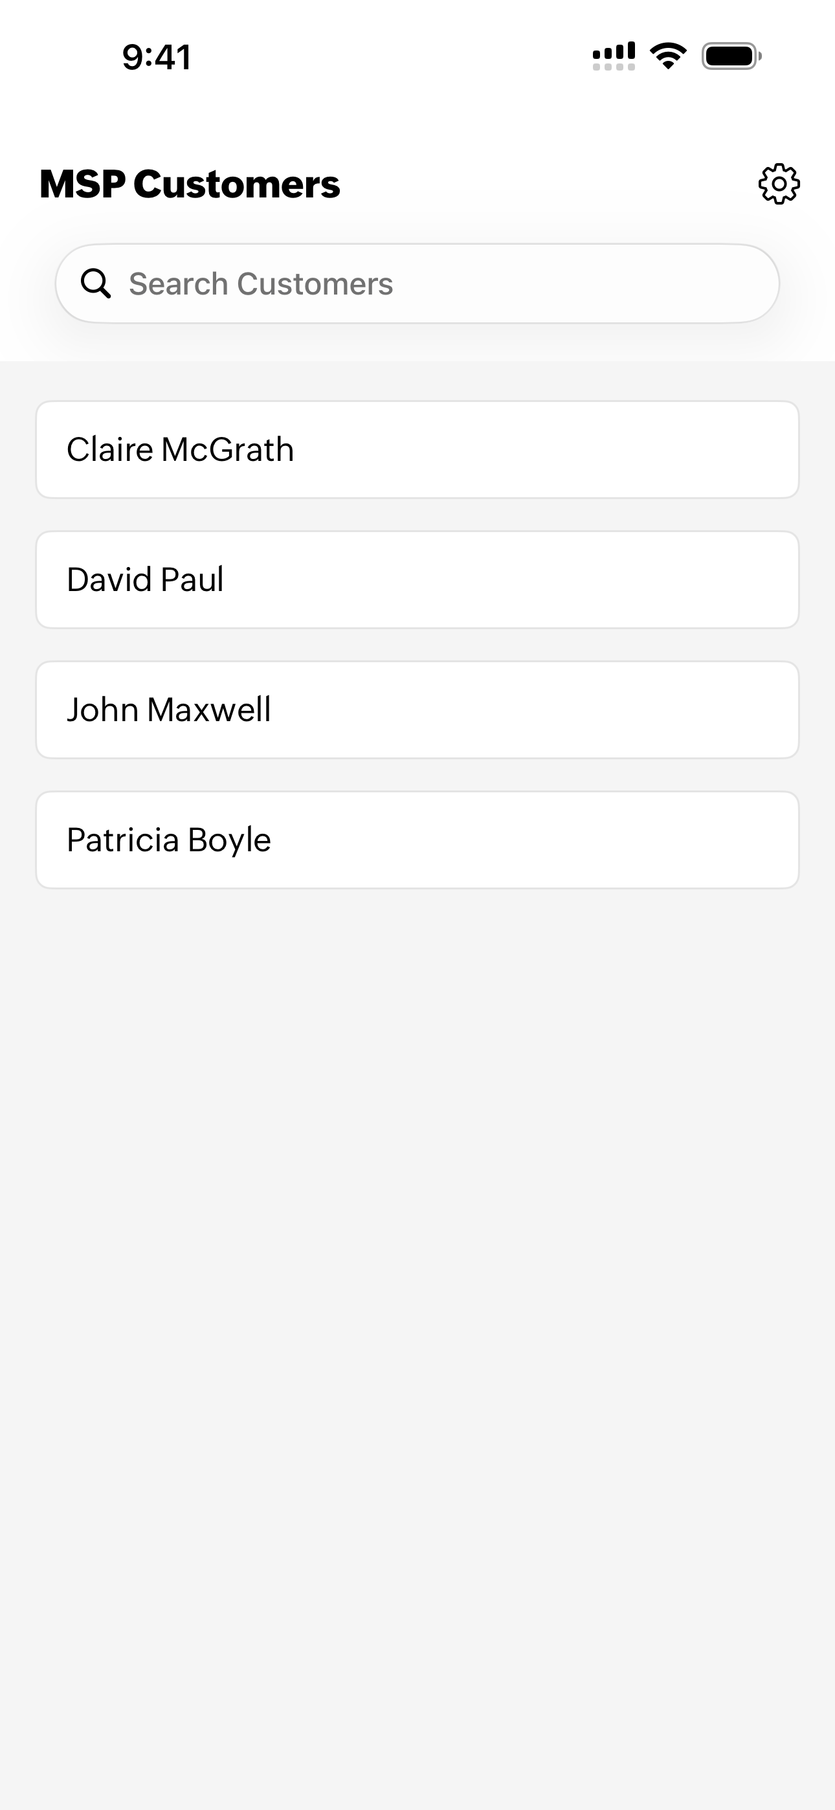Tap the 9:41 clock in status bar

pyautogui.click(x=156, y=57)
